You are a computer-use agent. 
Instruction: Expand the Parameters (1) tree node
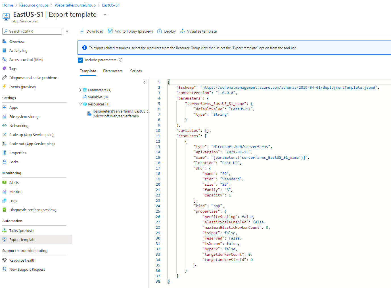point(80,90)
